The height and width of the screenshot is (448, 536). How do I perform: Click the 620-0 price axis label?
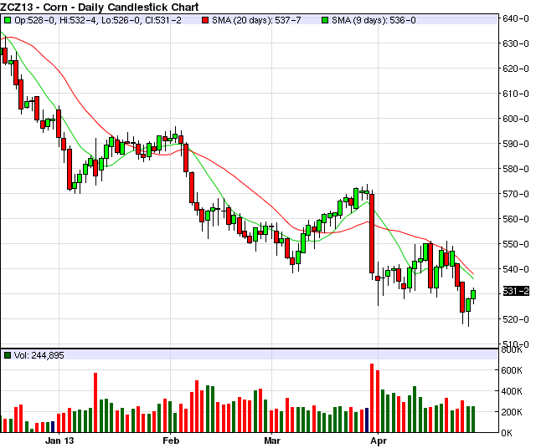516,69
